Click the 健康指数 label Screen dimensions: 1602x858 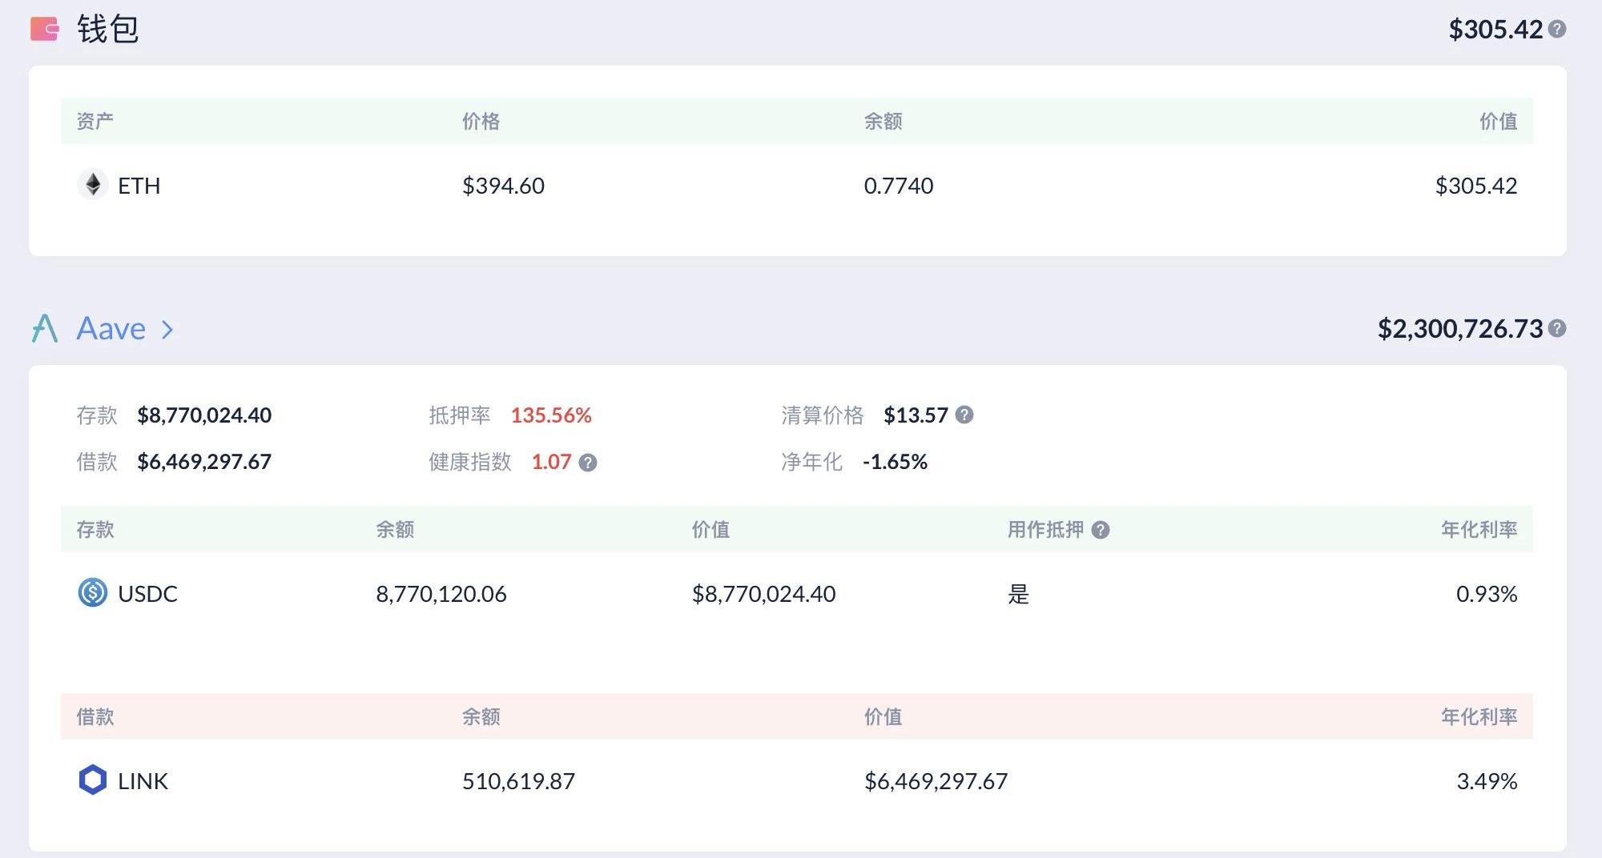(x=470, y=462)
